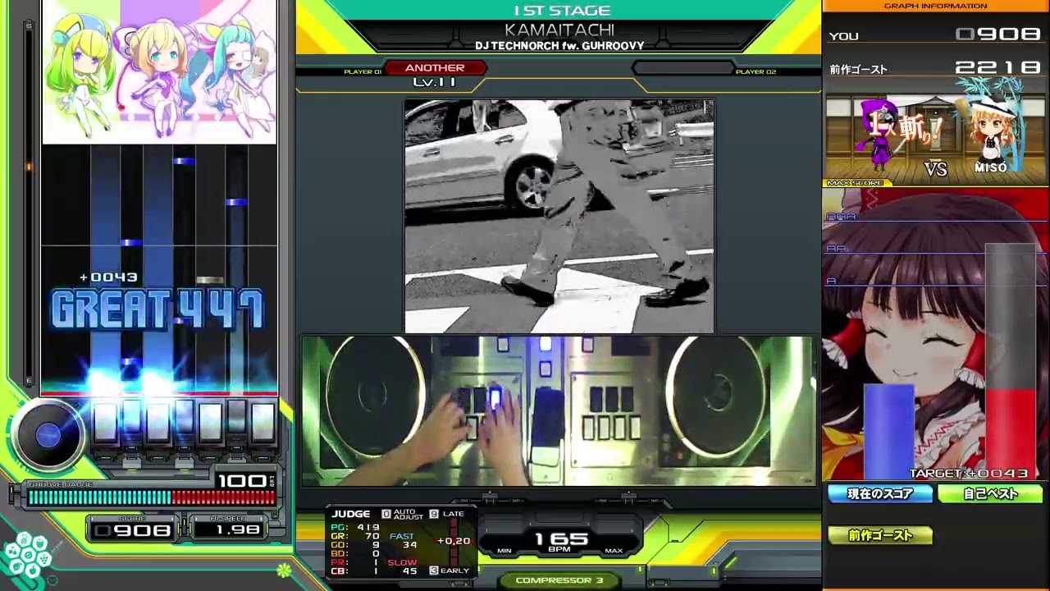This screenshot has height=591, width=1050.
Task: Click the SLOW 45 counter
Action: (403, 566)
